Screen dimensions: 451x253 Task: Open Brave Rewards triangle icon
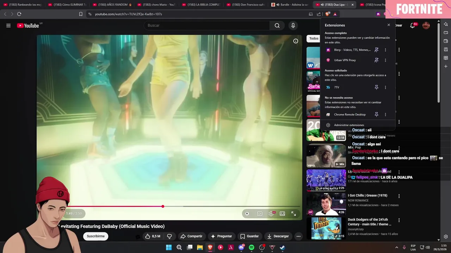335,14
